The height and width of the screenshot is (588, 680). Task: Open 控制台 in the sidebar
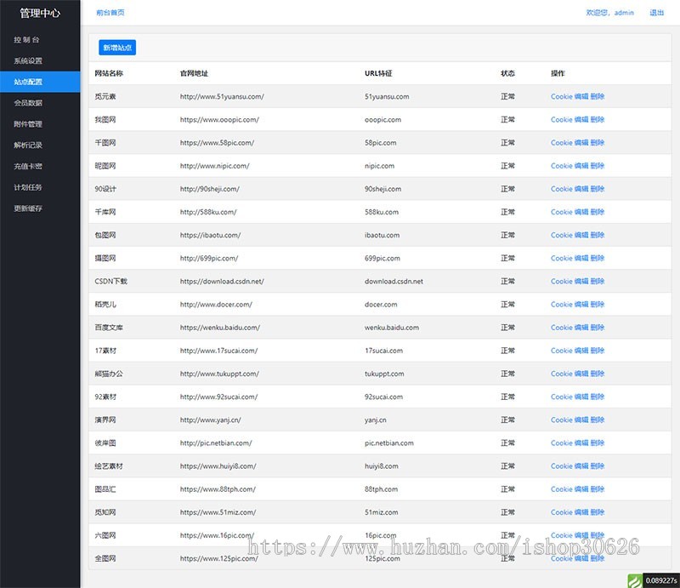26,40
